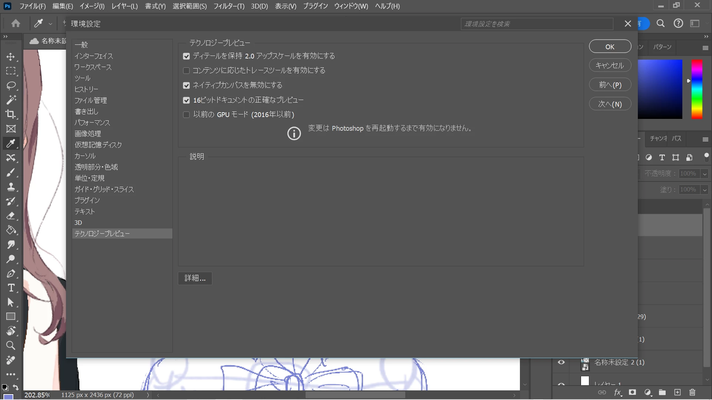Select the Horizontal Type tool

click(11, 288)
